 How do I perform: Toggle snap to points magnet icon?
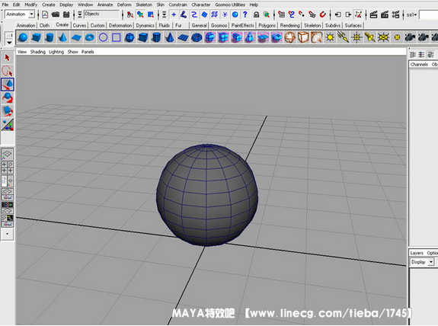(x=302, y=14)
